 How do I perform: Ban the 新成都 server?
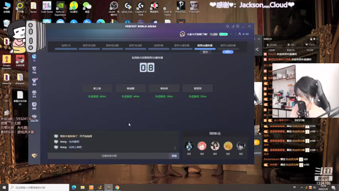tap(131, 88)
